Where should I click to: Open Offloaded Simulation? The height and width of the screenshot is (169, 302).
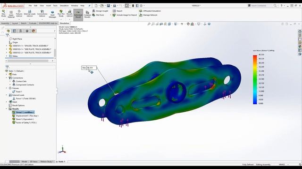pyautogui.click(x=150, y=11)
